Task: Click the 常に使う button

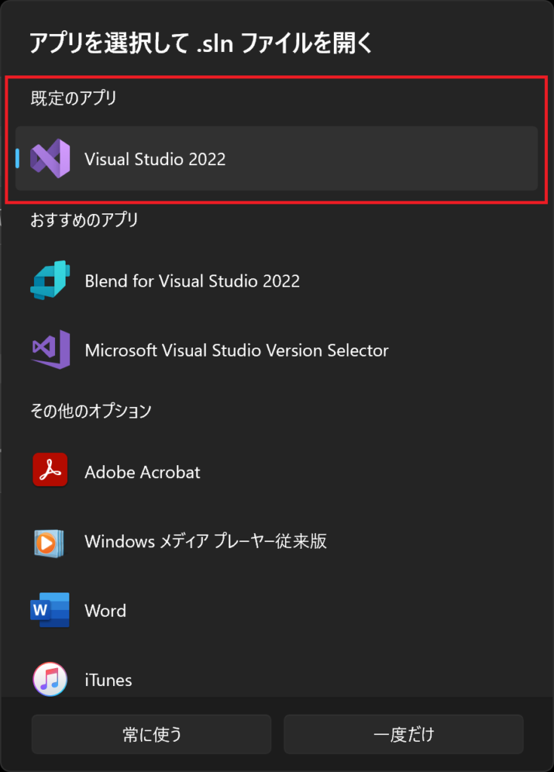Action: pyautogui.click(x=152, y=734)
